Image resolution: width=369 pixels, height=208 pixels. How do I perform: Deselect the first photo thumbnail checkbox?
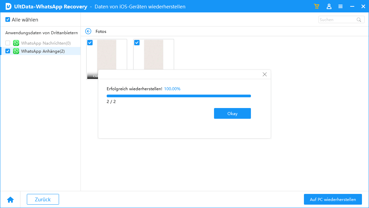tap(90, 43)
